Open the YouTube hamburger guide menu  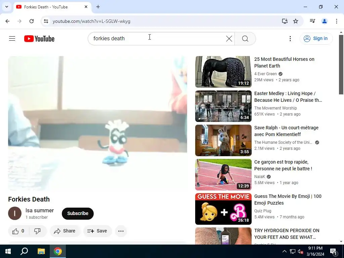click(x=12, y=39)
